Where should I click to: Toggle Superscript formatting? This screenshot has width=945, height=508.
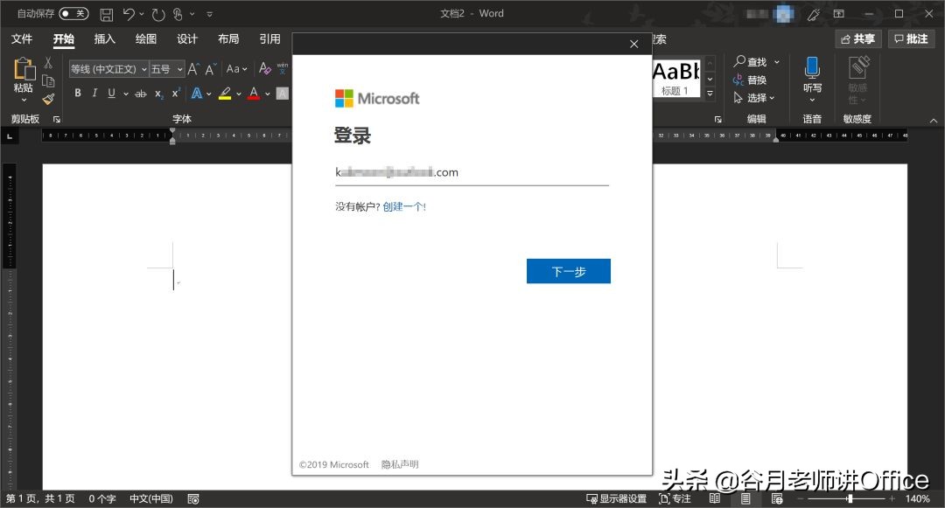[x=175, y=94]
